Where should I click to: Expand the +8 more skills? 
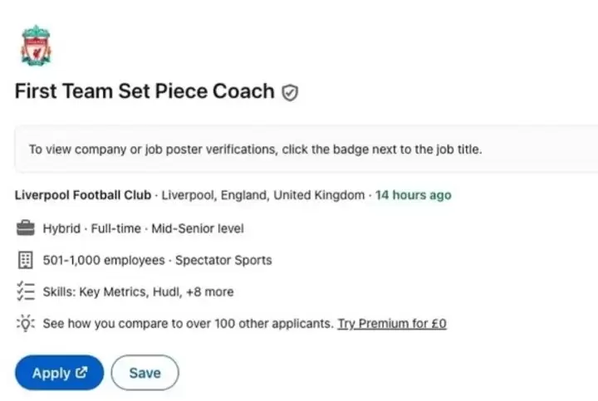[208, 291]
